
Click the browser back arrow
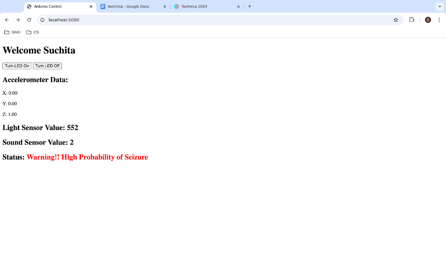[x=7, y=20]
